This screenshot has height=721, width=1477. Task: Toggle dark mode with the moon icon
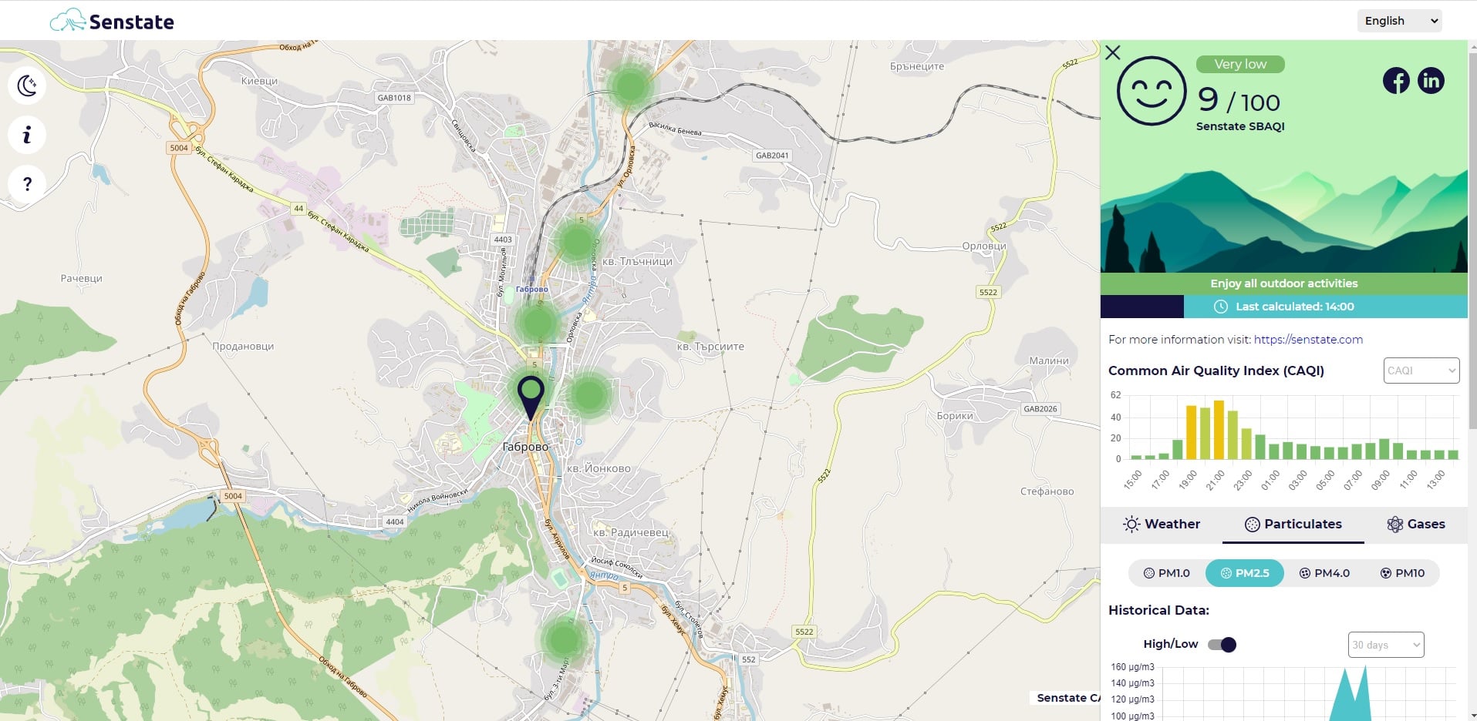(27, 86)
